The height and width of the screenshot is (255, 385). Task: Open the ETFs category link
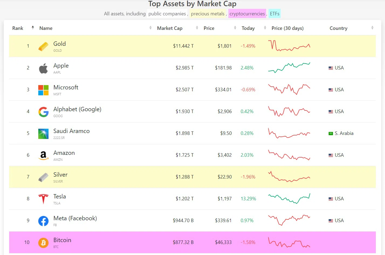coord(274,14)
